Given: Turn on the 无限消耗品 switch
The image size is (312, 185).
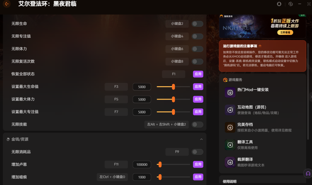Looking at the screenshot, I should (x=197, y=152).
